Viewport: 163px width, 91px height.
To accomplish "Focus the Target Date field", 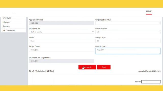I will pyautogui.click(x=62, y=50).
